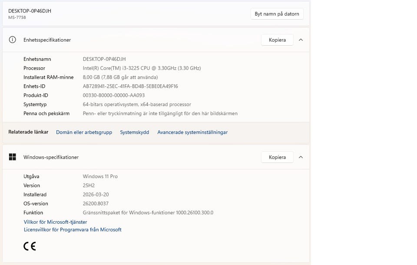Open Villkor för Microsoft-tjänster link

[55, 222]
